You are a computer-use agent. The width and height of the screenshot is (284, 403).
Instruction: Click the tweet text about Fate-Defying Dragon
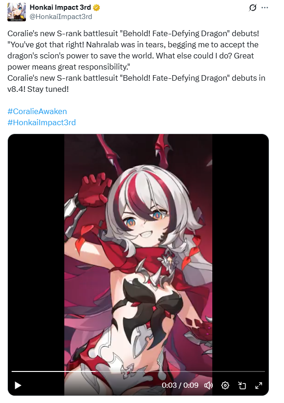click(136, 61)
